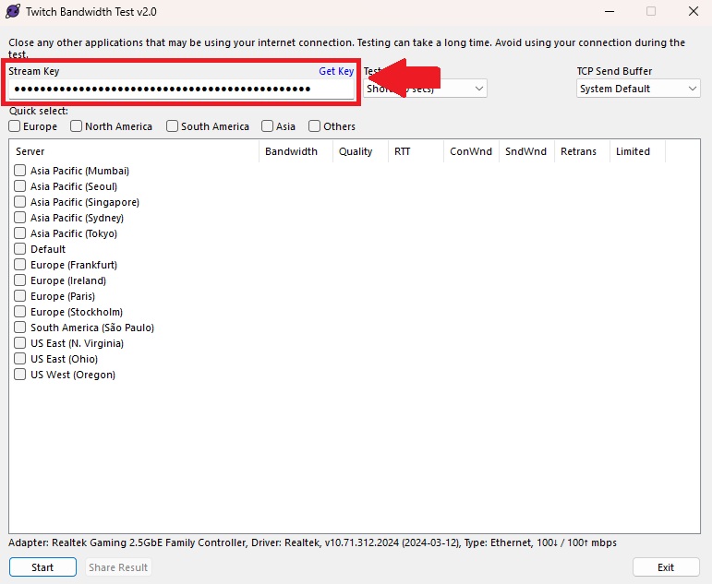Select US West (Oregon) server checkbox
Screen dimensions: 712x584
20,375
